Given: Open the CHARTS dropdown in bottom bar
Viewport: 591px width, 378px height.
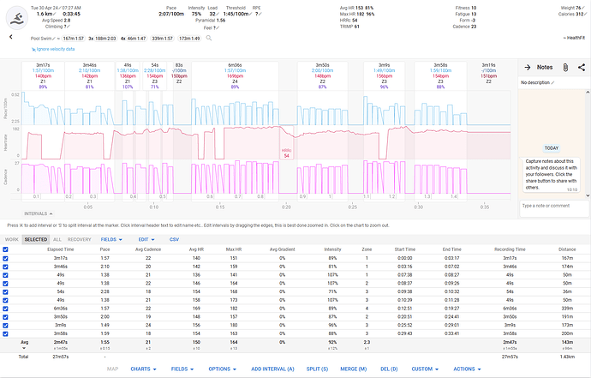Looking at the screenshot, I should click(143, 369).
